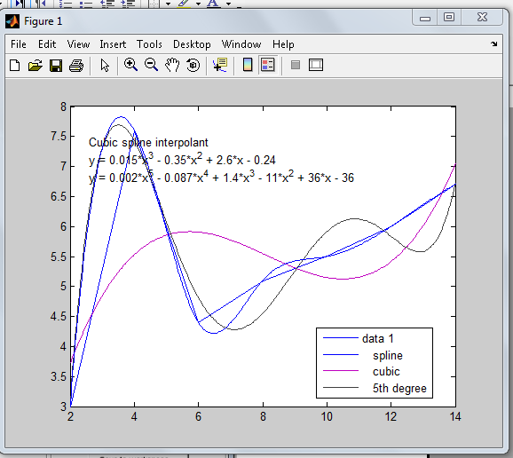Screen dimensions: 513x458
Task: Maximize the Figure 1 window
Action: pos(449,17)
